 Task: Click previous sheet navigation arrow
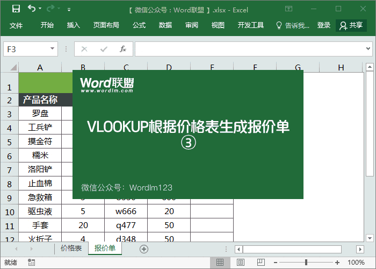[16, 249]
